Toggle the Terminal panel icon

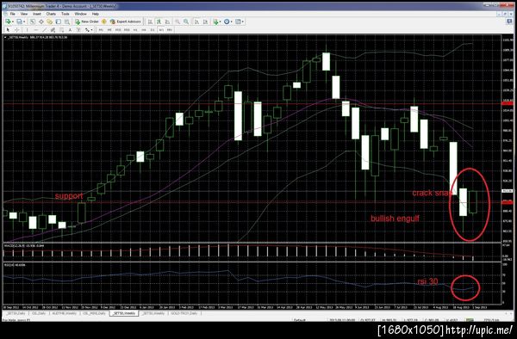59,22
